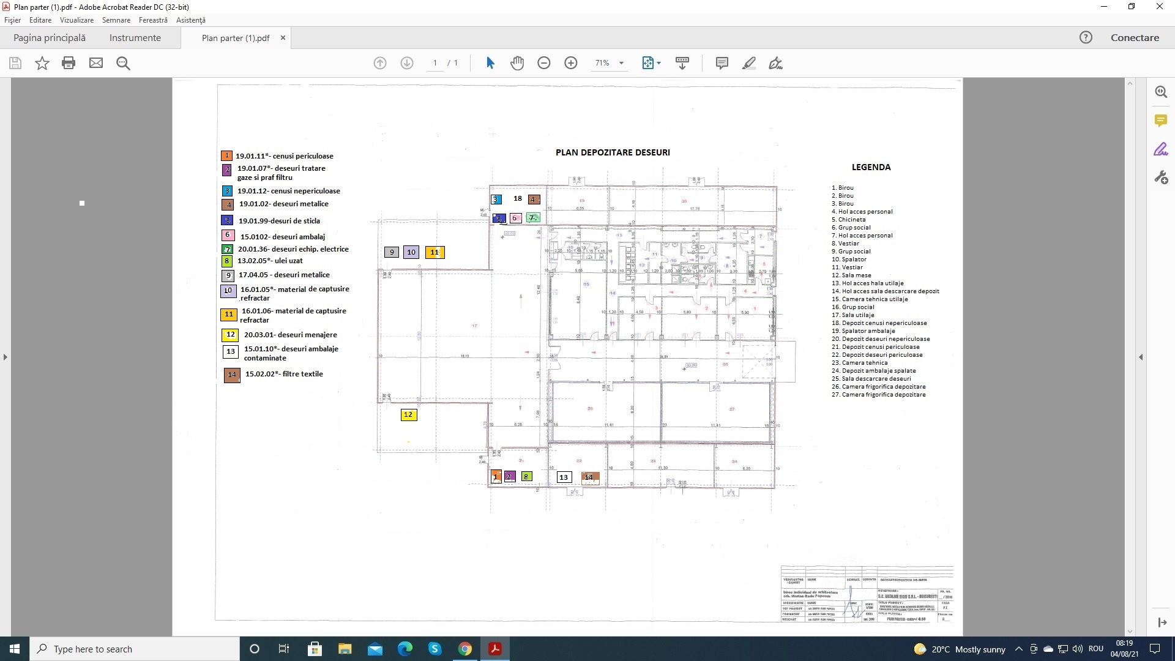The width and height of the screenshot is (1175, 661).
Task: Print the document with printer icon
Action: pos(69,63)
